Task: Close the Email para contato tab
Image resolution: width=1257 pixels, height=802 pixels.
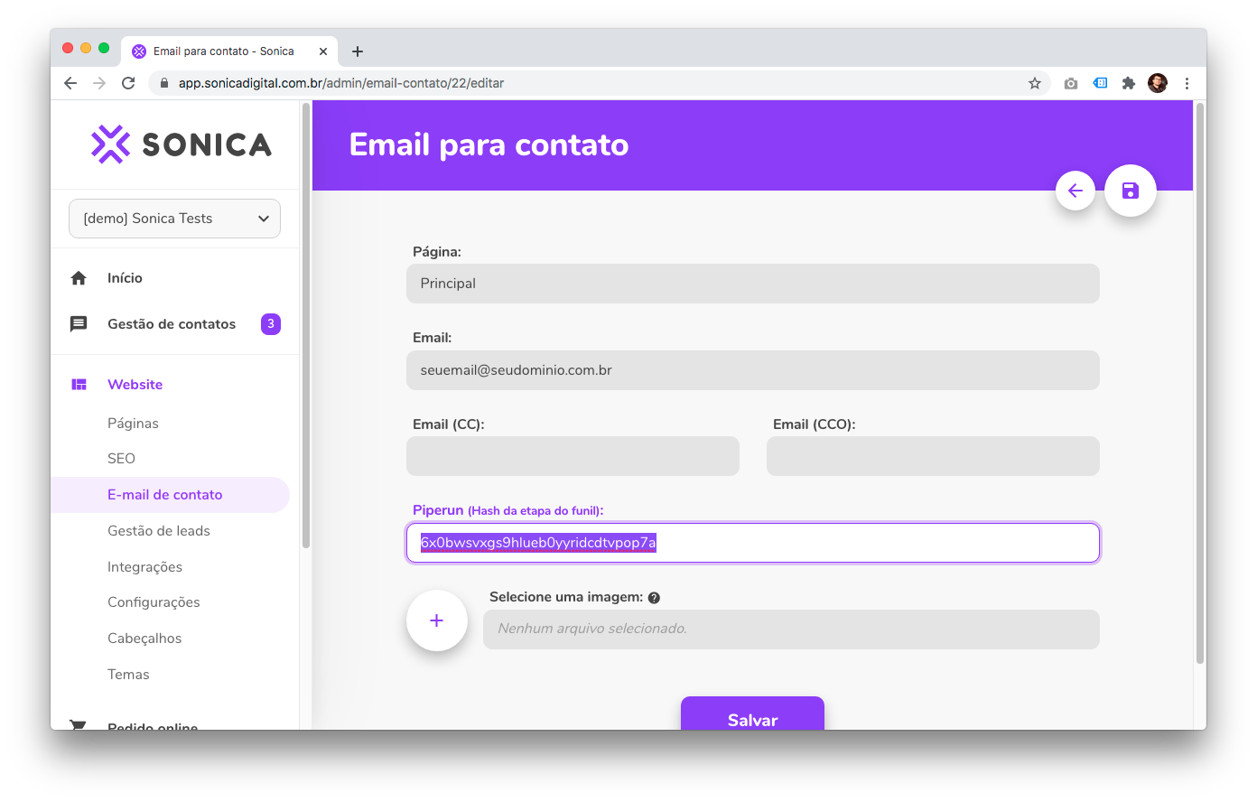Action: pos(323,51)
